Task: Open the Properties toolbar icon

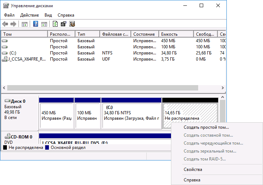Action: [63, 24]
